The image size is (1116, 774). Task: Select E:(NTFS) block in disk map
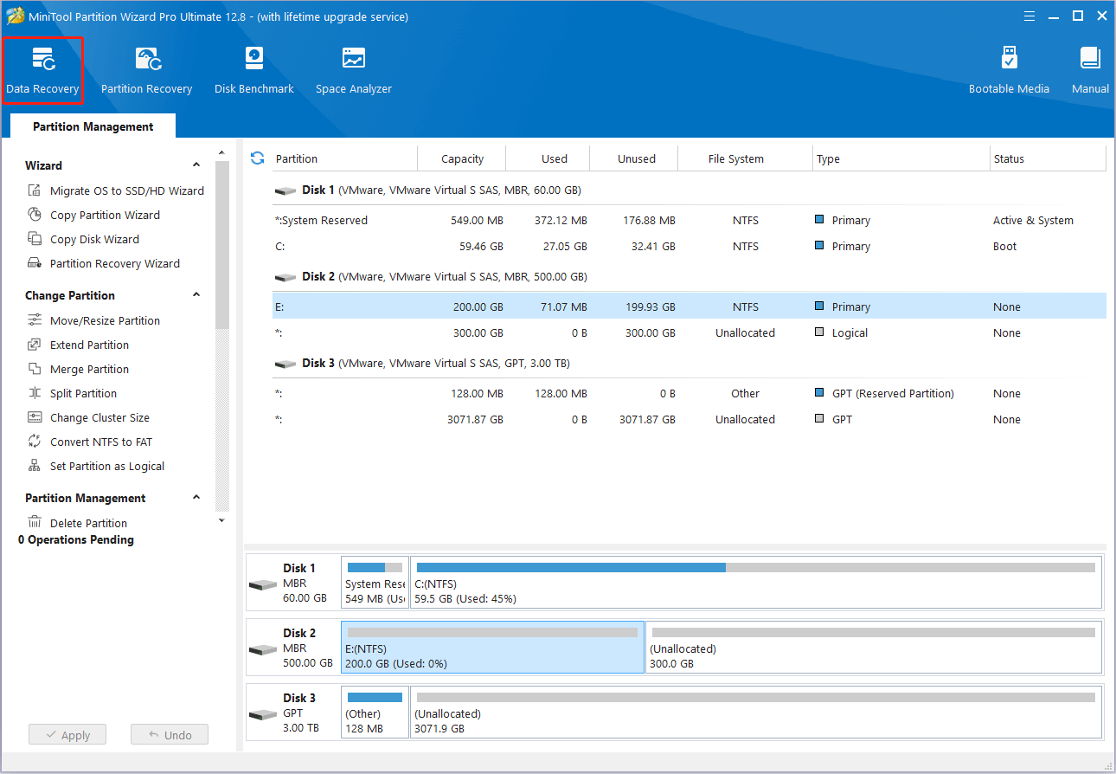[493, 648]
